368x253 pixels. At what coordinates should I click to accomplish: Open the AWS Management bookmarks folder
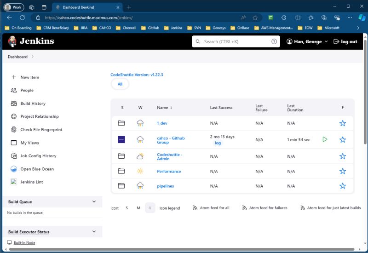274,28
